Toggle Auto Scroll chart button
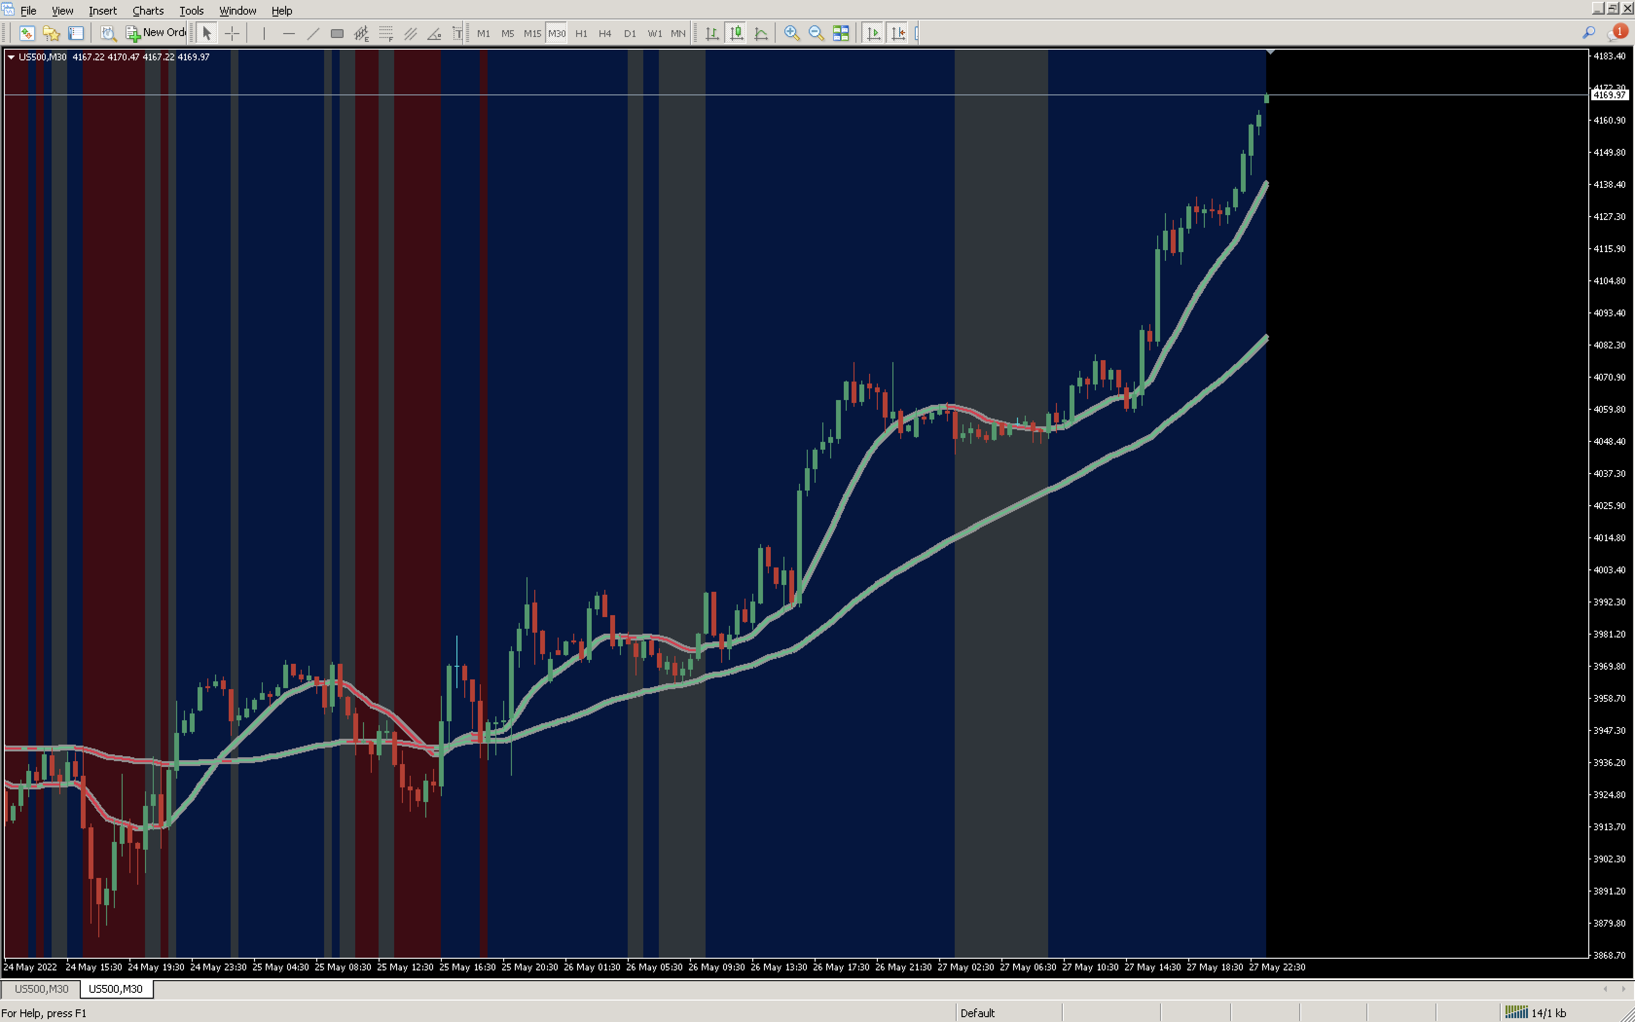The width and height of the screenshot is (1635, 1022). 873,33
